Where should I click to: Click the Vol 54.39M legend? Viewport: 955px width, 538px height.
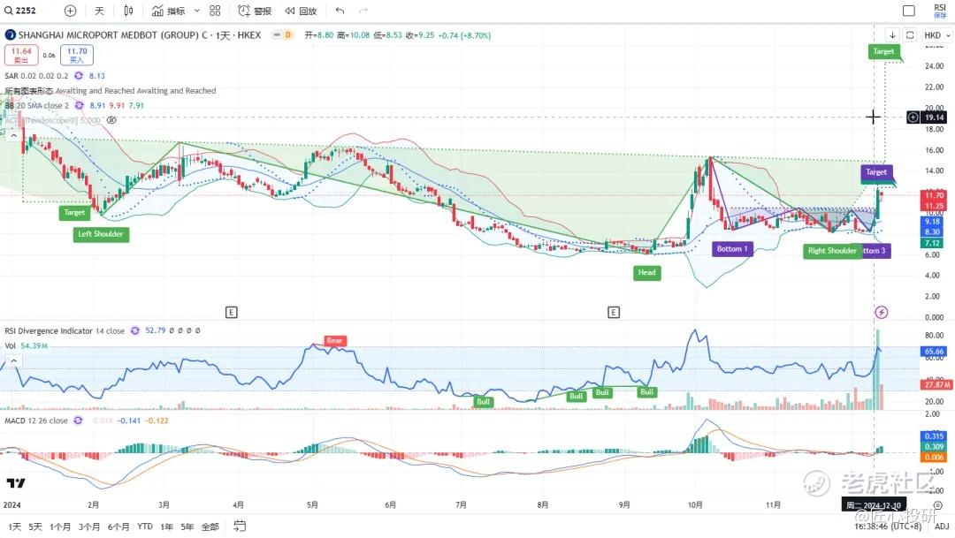pos(27,345)
